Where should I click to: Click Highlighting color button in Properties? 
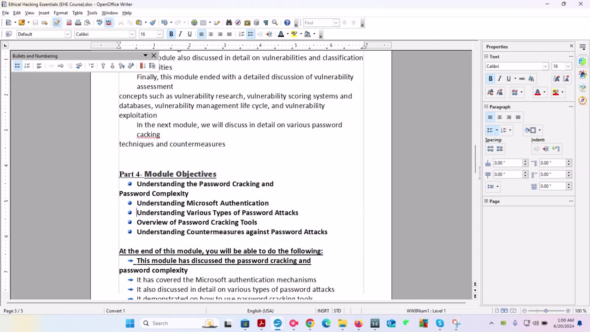coord(555,92)
